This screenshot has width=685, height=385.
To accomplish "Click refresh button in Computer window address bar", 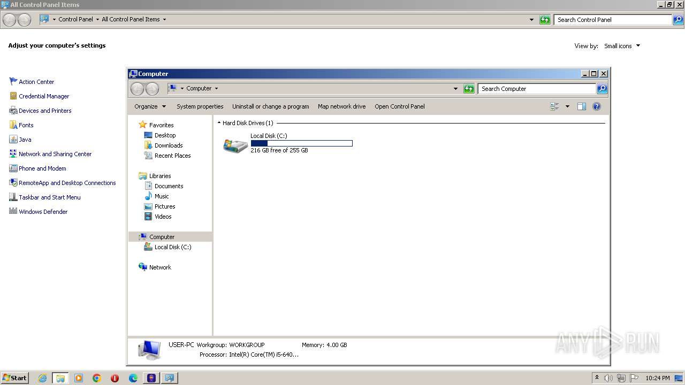I will tap(469, 89).
